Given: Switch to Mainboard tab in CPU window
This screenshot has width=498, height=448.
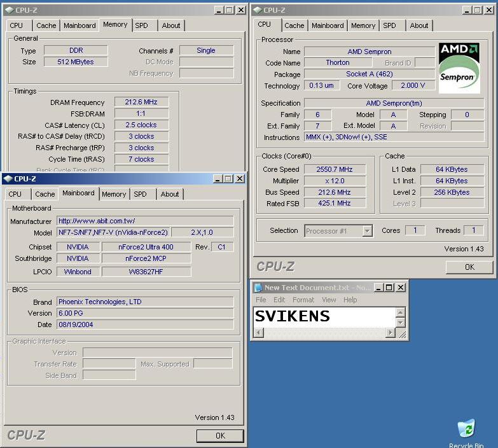Looking at the screenshot, I should (x=328, y=25).
